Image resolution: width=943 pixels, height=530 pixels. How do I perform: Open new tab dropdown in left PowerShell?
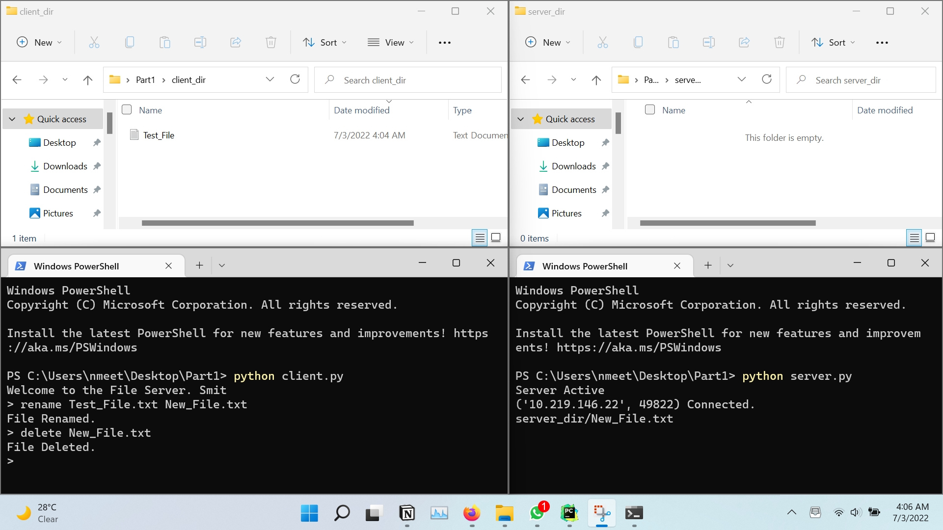tap(222, 265)
